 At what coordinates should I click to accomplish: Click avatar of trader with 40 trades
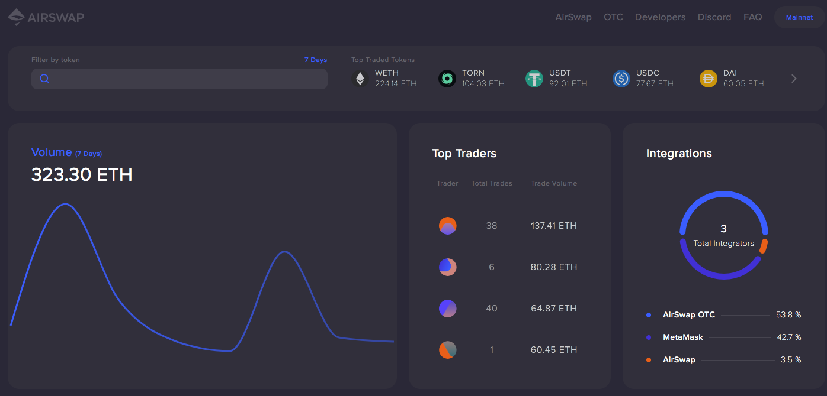[448, 309]
